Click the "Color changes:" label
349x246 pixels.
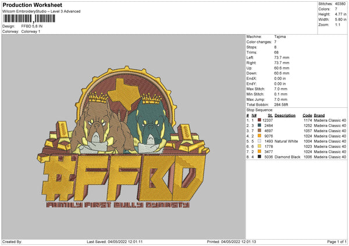coord(259,42)
